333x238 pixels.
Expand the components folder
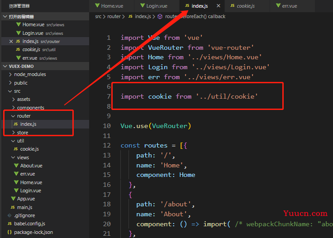click(x=14, y=108)
